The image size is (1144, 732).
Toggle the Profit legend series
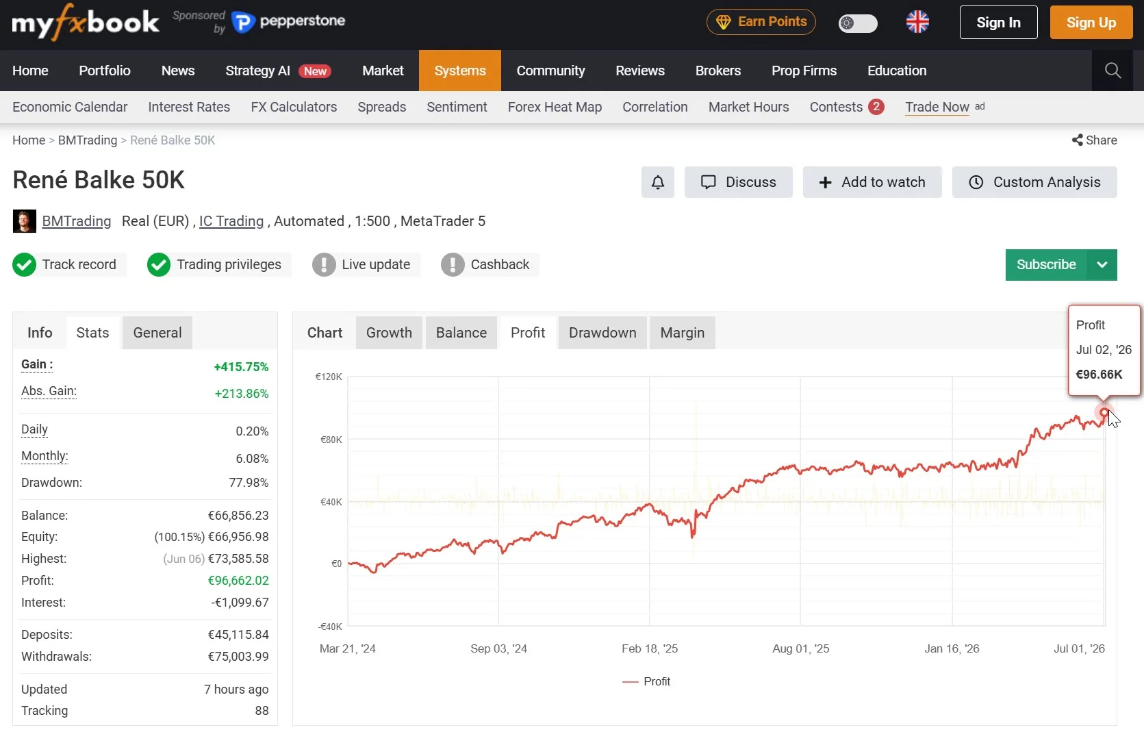coord(646,681)
